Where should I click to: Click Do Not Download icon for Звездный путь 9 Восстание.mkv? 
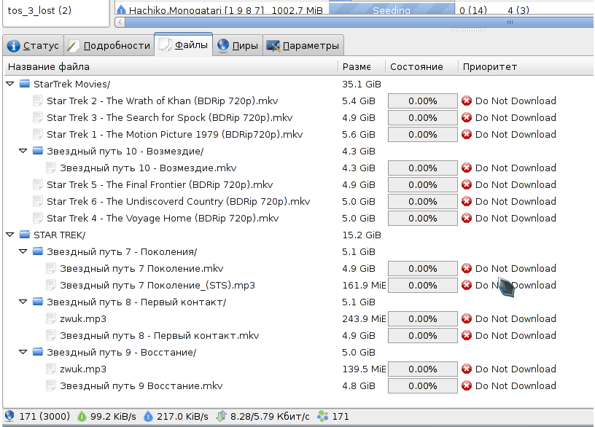[x=467, y=385]
